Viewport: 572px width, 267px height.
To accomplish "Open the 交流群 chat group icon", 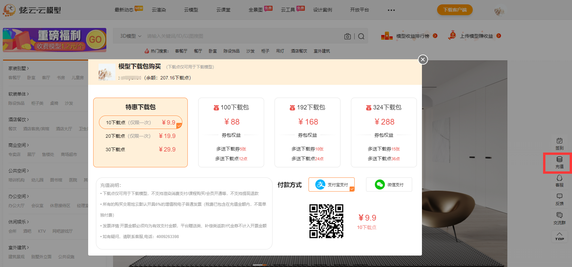I will click(559, 218).
